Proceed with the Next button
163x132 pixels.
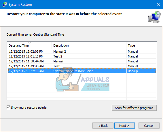point(124,126)
